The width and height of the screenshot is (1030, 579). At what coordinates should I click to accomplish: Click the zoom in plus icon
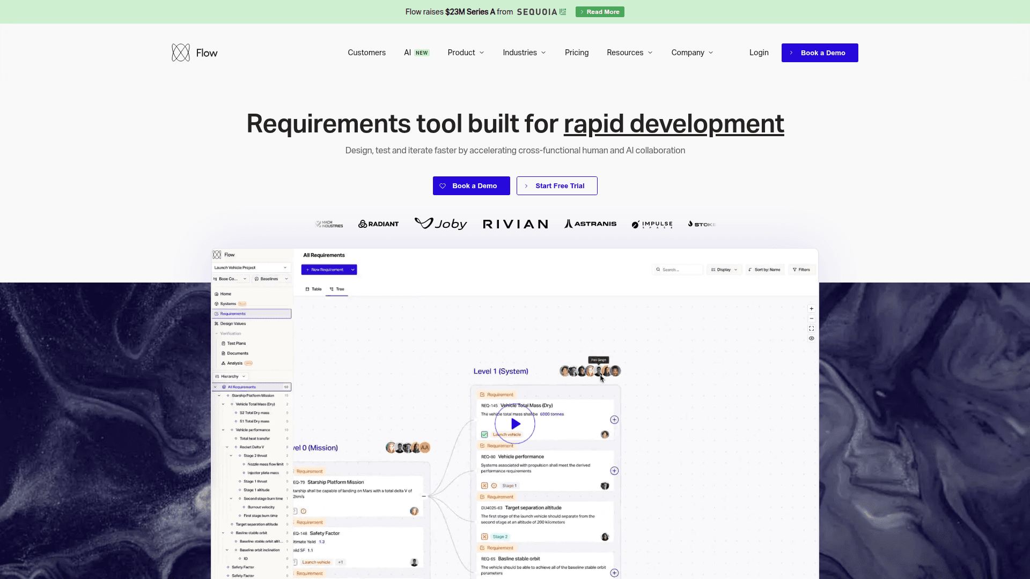point(812,309)
